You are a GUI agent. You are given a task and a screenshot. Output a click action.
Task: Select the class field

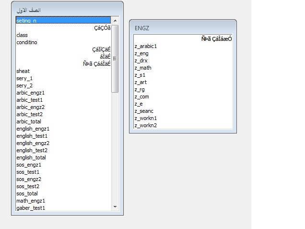coord(22,35)
